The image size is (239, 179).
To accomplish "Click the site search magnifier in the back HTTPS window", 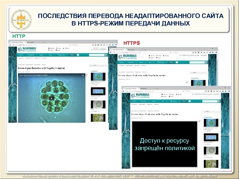I will (x=206, y=62).
